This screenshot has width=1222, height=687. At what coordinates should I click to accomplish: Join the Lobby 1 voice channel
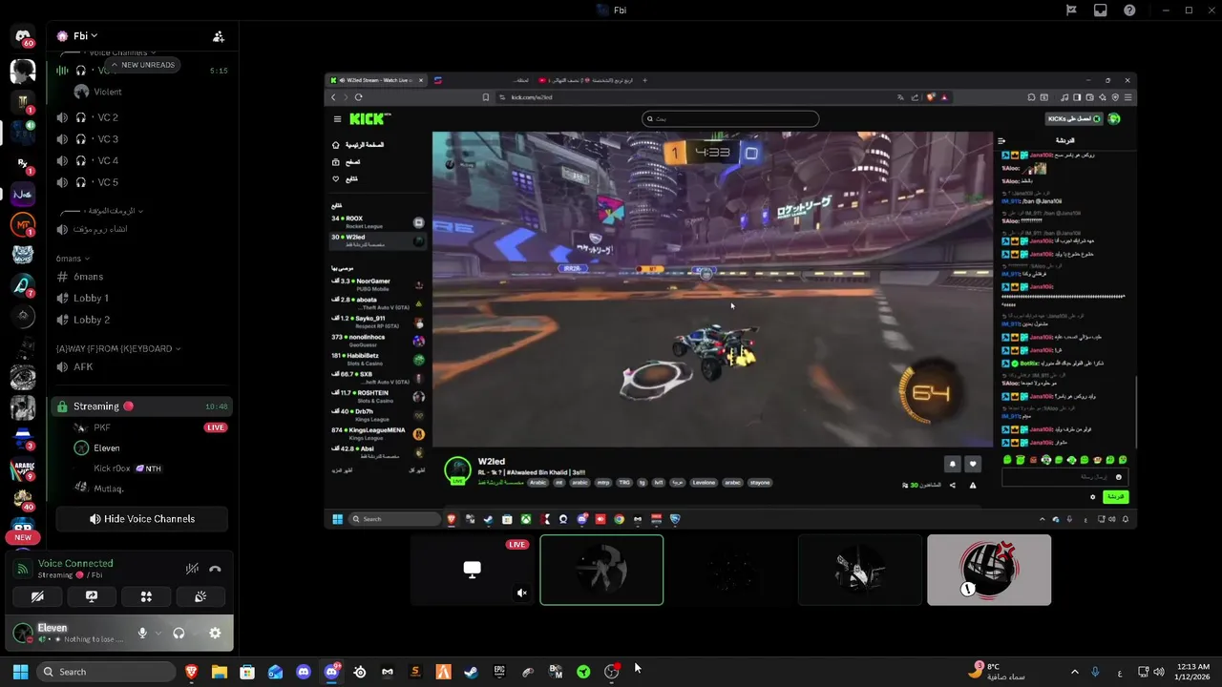click(x=141, y=298)
